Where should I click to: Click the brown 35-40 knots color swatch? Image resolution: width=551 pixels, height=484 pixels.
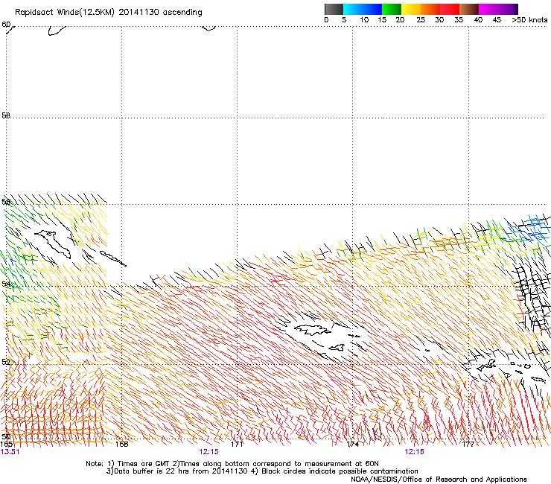pyautogui.click(x=469, y=9)
